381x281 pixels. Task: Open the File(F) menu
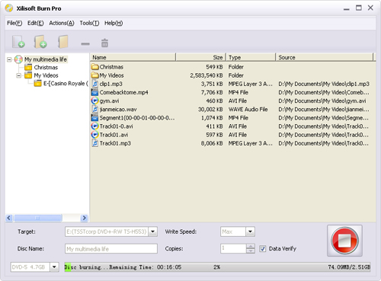[x=14, y=23]
